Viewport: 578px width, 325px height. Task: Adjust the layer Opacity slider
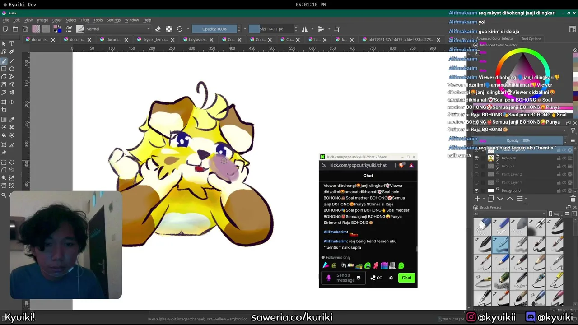(x=518, y=140)
